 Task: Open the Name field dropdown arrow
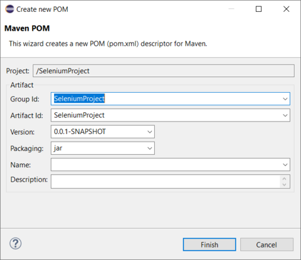coord(285,165)
